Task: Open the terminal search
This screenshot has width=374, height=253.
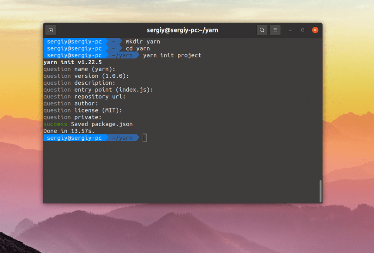Action: (262, 30)
